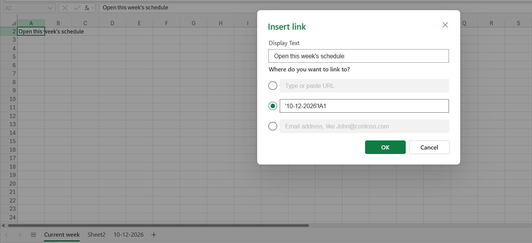Switch to the Sheet2 tab

coord(97,235)
